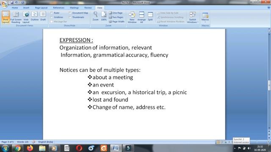The image size is (271, 152).
Task: Toggle the Document Map checkbox
Action: [x=70, y=13]
